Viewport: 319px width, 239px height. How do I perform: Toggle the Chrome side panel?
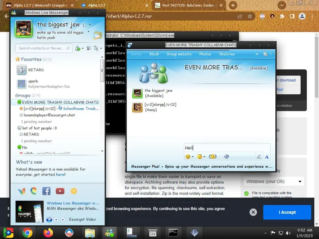click(x=292, y=16)
